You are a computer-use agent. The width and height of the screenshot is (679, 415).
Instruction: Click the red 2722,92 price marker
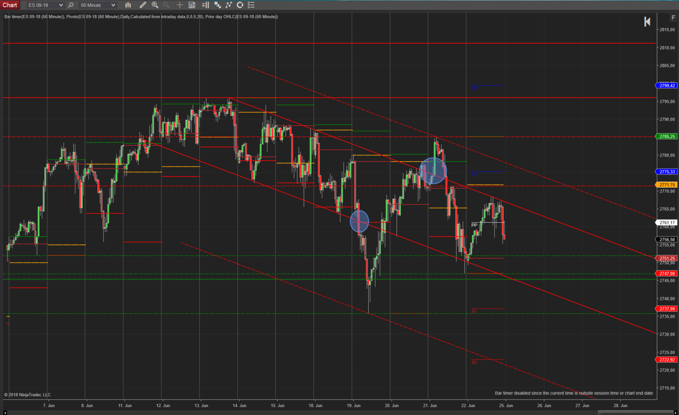point(666,360)
